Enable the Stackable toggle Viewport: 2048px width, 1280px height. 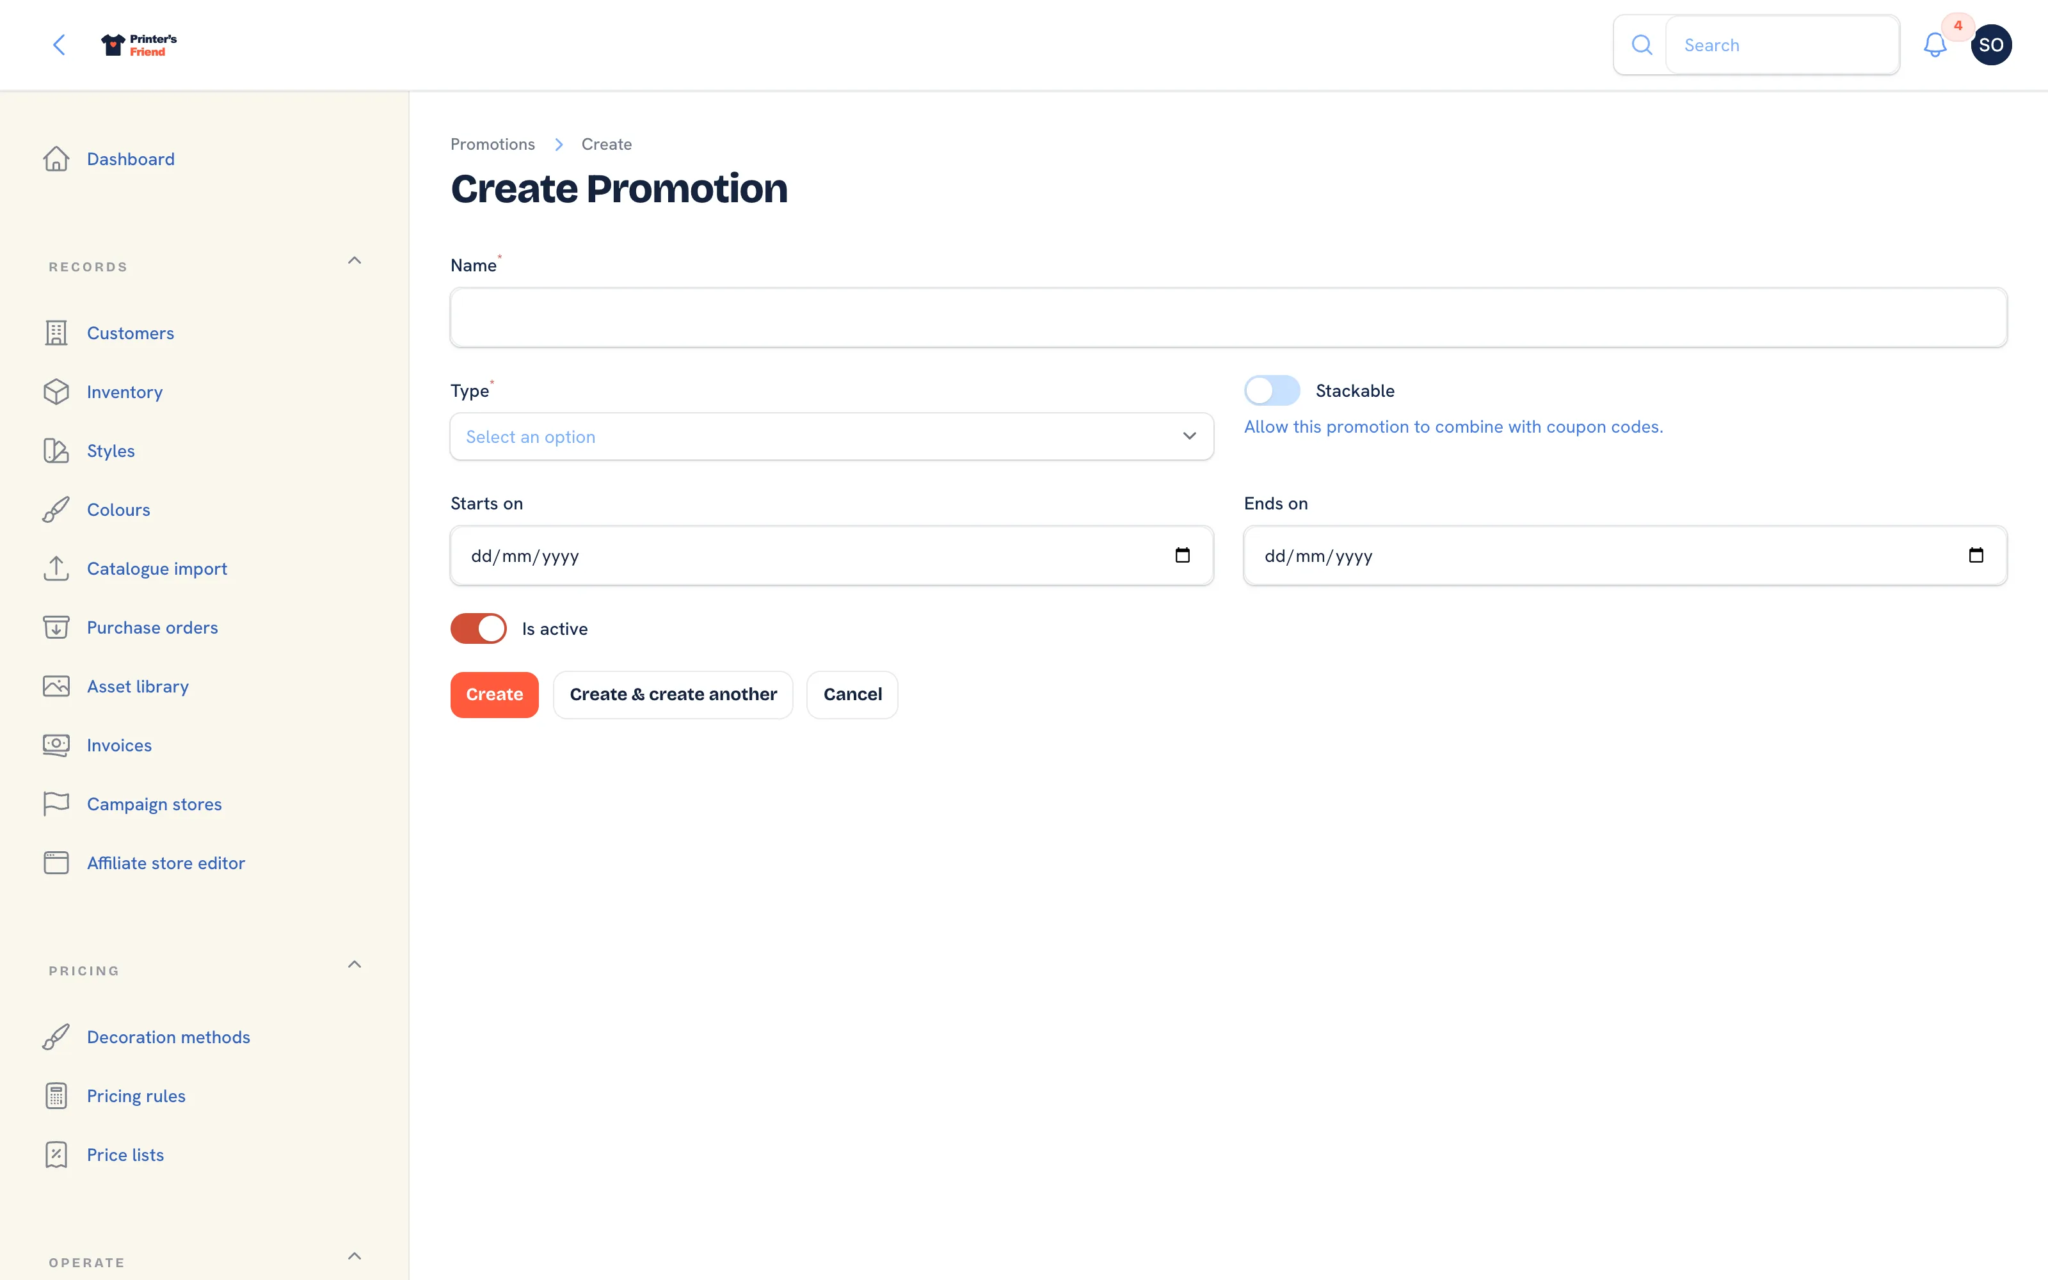pyautogui.click(x=1272, y=390)
